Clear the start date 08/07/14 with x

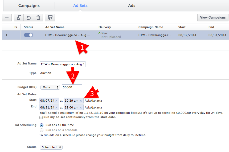click(56, 101)
